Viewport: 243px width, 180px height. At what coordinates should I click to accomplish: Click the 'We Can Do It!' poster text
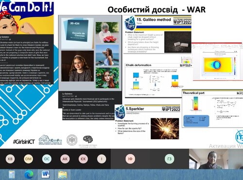[x=26, y=7]
